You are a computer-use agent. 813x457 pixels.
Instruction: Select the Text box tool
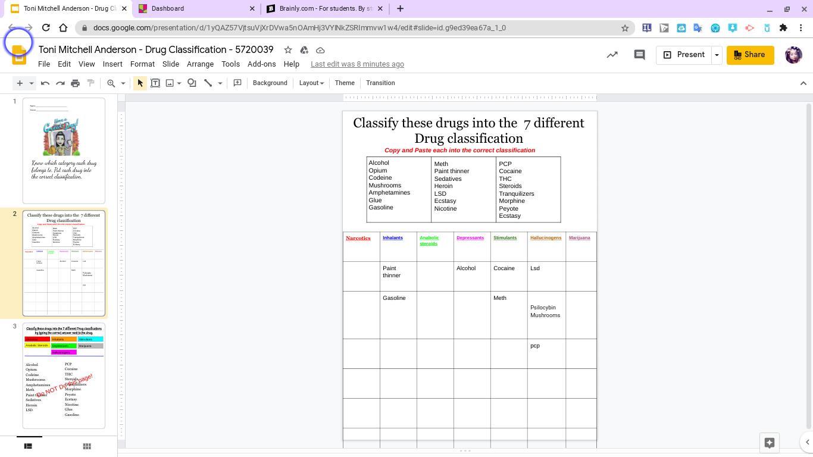point(155,83)
